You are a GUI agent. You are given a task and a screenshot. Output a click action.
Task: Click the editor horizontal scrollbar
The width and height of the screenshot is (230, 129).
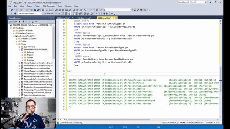click(109, 120)
